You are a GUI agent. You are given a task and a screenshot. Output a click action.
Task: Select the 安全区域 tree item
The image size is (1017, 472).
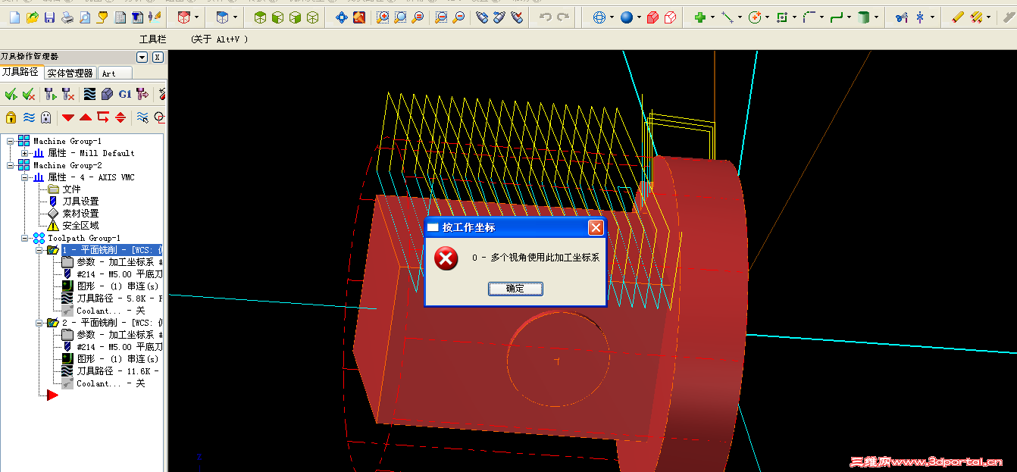[x=80, y=226]
